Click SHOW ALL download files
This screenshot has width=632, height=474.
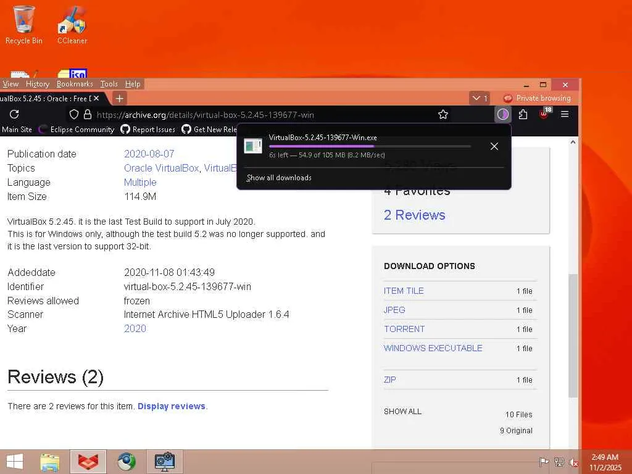[402, 412]
